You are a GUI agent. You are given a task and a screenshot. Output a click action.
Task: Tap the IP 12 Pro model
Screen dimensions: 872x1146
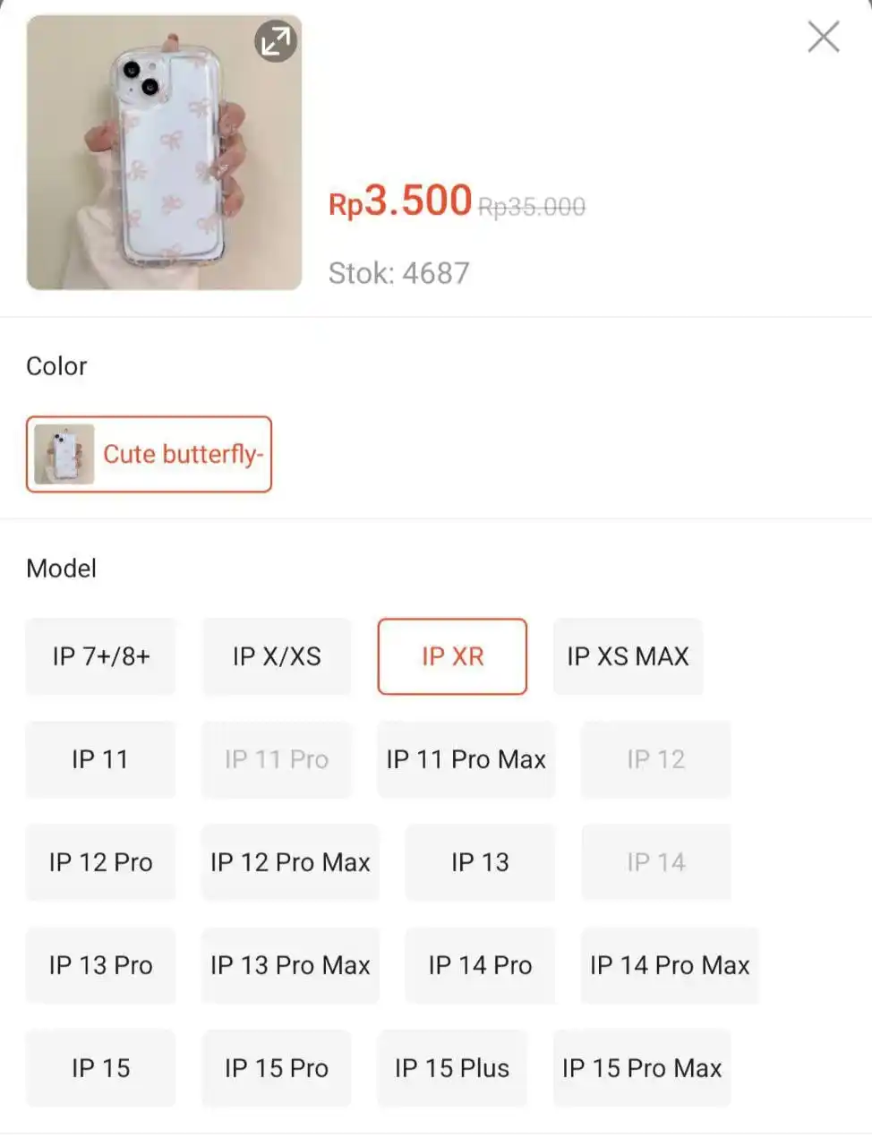coord(100,862)
